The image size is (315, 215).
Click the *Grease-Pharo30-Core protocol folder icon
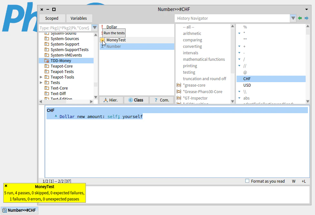coord(179,91)
